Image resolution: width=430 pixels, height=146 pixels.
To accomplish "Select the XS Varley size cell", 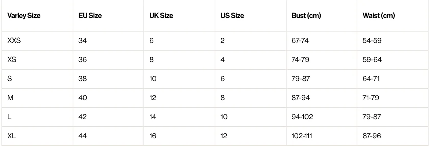I will coord(12,59).
